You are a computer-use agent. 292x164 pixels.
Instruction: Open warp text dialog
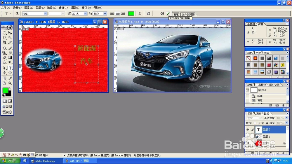click(x=140, y=14)
